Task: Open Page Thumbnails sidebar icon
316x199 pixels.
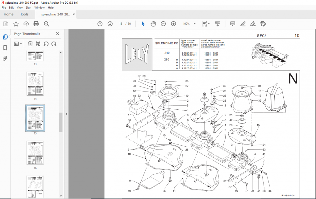Action: click(5, 37)
